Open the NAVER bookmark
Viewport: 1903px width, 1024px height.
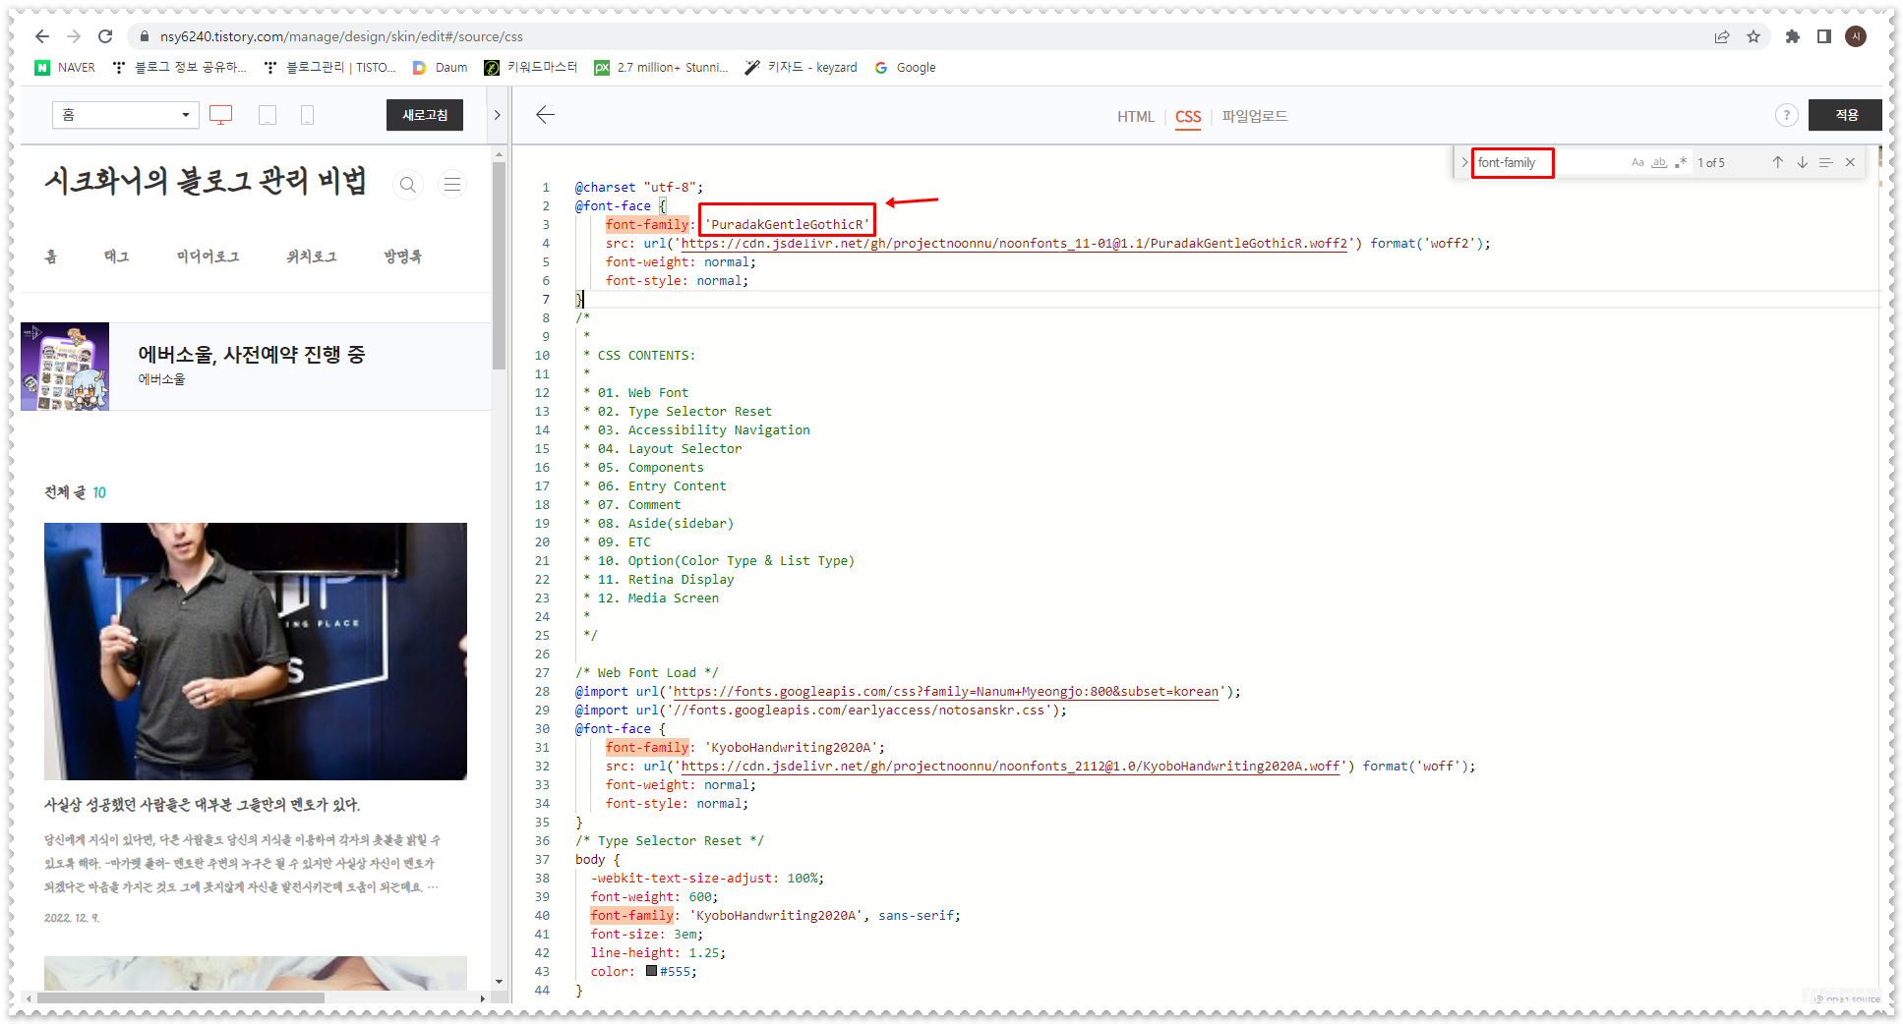pos(65,68)
